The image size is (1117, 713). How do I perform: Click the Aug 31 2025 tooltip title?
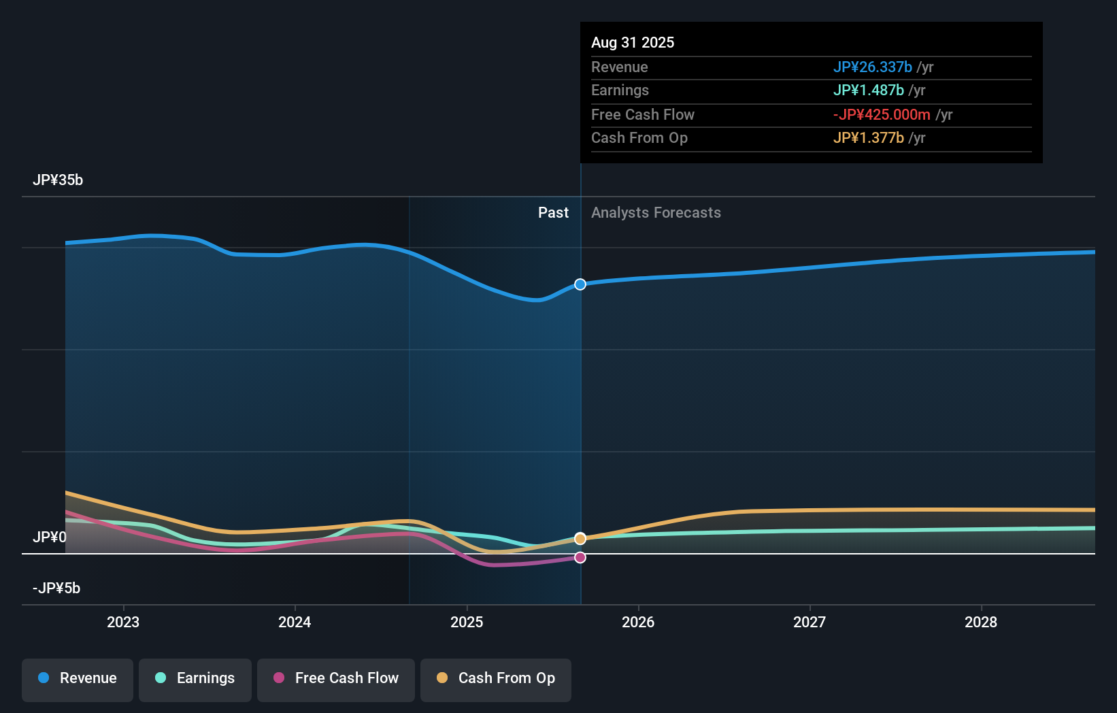pyautogui.click(x=633, y=42)
